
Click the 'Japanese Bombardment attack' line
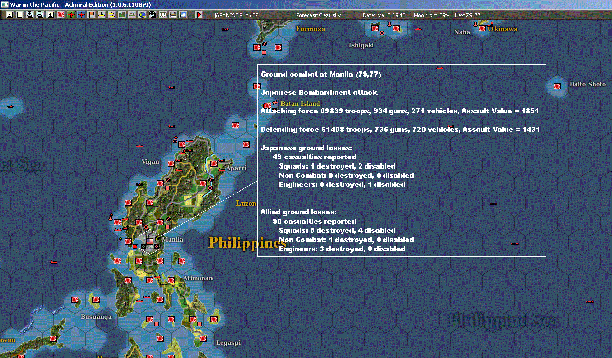coord(319,92)
